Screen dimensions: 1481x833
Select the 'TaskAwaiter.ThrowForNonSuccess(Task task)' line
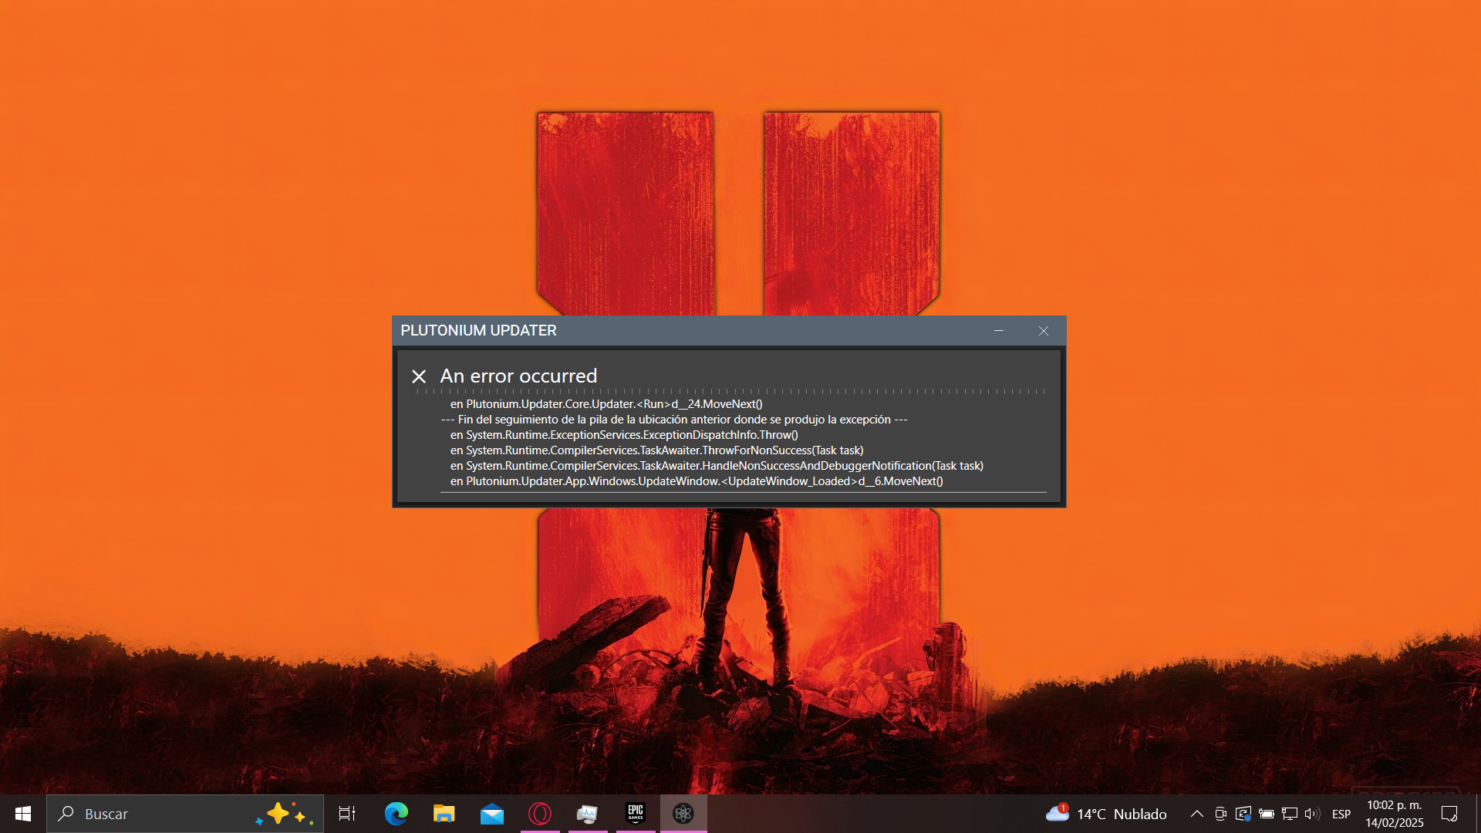(x=657, y=450)
